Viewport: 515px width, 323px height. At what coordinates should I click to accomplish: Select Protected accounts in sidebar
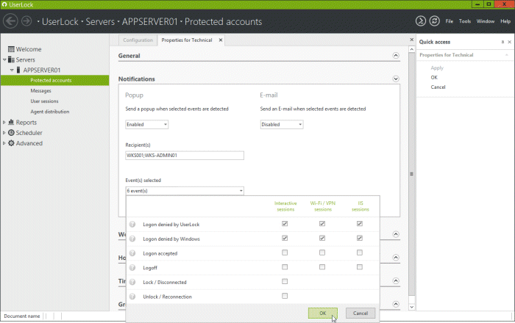(x=55, y=80)
